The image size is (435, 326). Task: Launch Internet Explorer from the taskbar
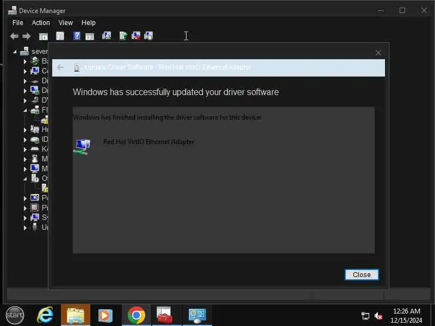(x=45, y=315)
